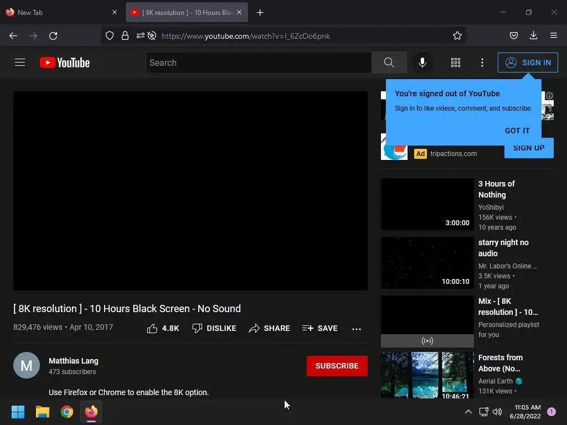Viewport: 567px width, 425px height.
Task: Open Firefox application menu
Action: (554, 36)
